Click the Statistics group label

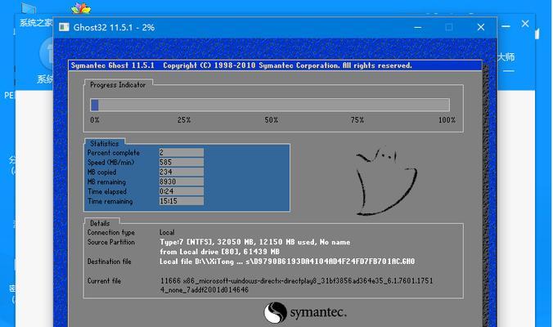point(105,143)
